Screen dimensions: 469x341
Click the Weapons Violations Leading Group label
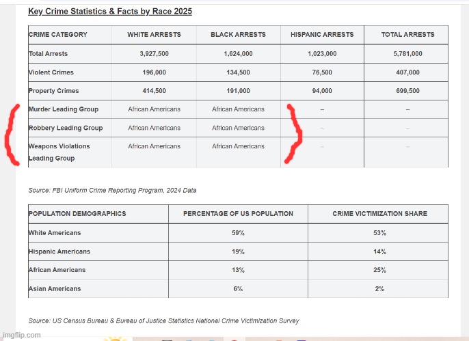[59, 152]
